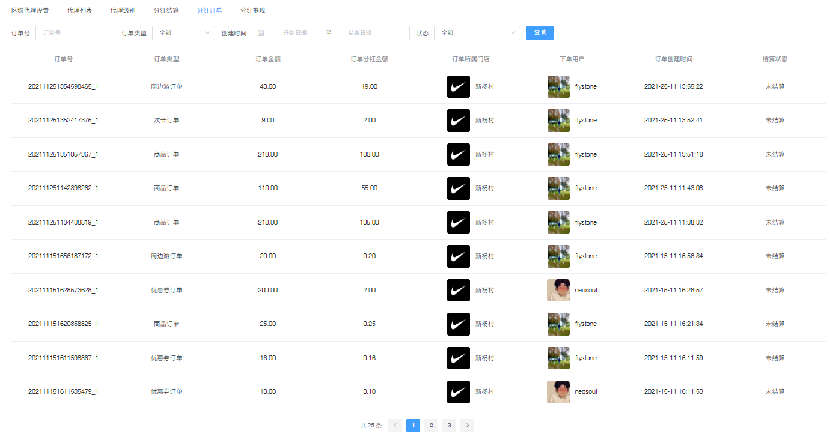The width and height of the screenshot is (827, 437).
Task: Click Nike store logo in order 202111151611535479_1 row
Action: point(459,392)
